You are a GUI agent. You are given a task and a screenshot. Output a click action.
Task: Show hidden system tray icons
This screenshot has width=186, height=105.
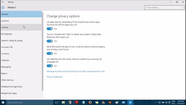[x=156, y=102]
